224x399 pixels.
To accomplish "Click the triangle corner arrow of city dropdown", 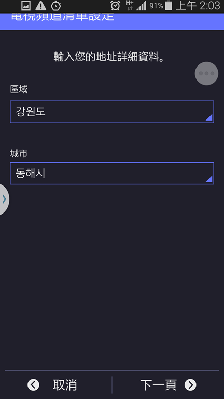I will 209,179.
